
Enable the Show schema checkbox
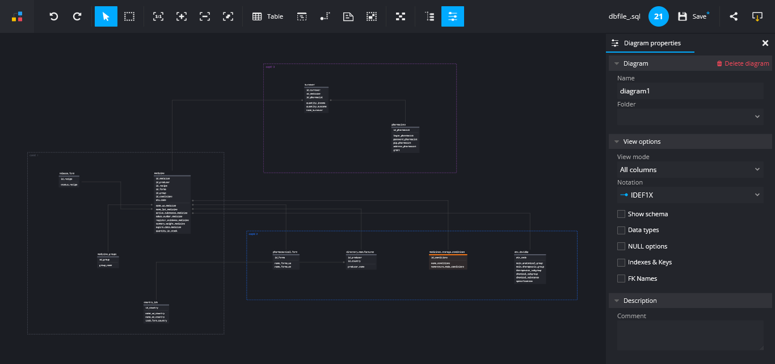point(621,214)
